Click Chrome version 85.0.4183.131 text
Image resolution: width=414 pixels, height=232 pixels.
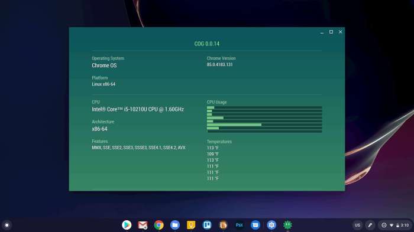coord(219,64)
